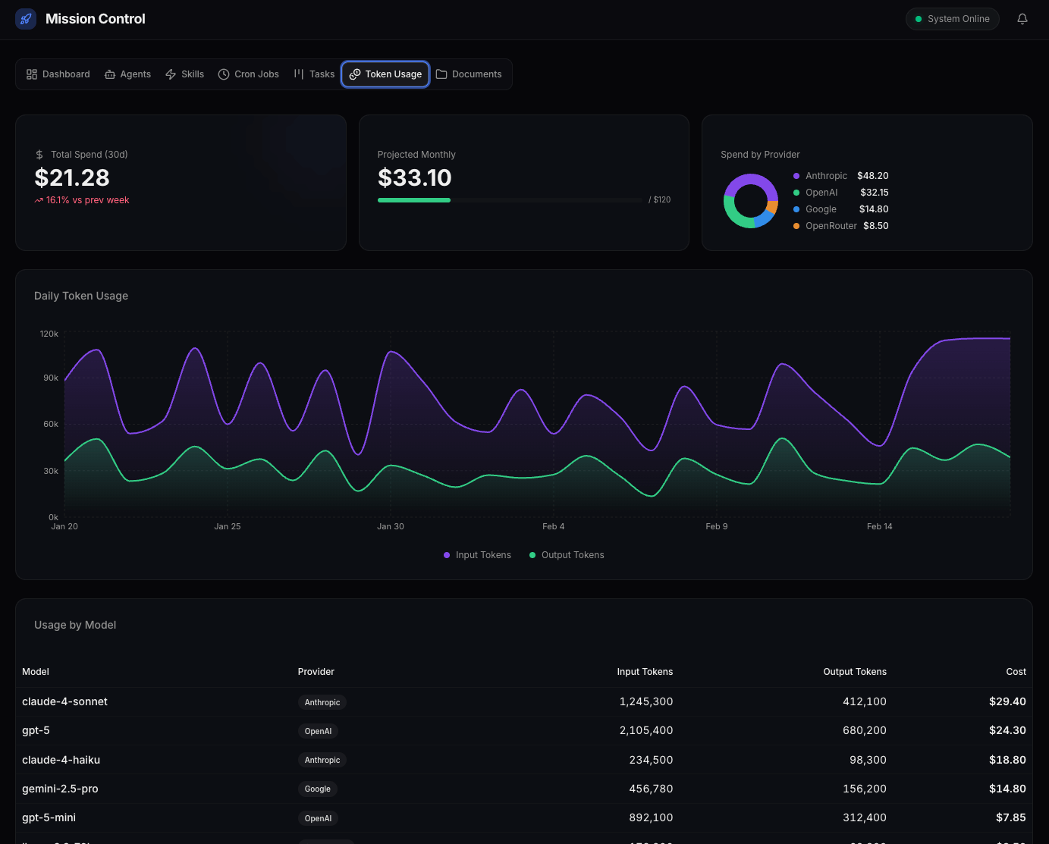
Task: Click the Skills lightning bolt icon
Action: coord(171,74)
